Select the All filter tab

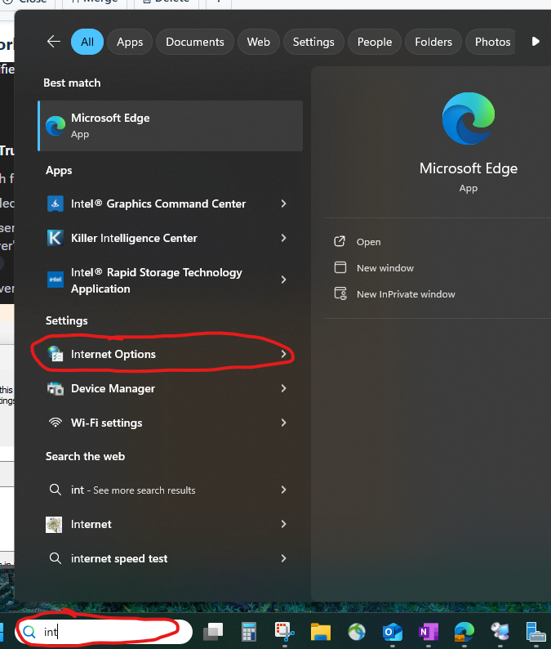point(87,42)
